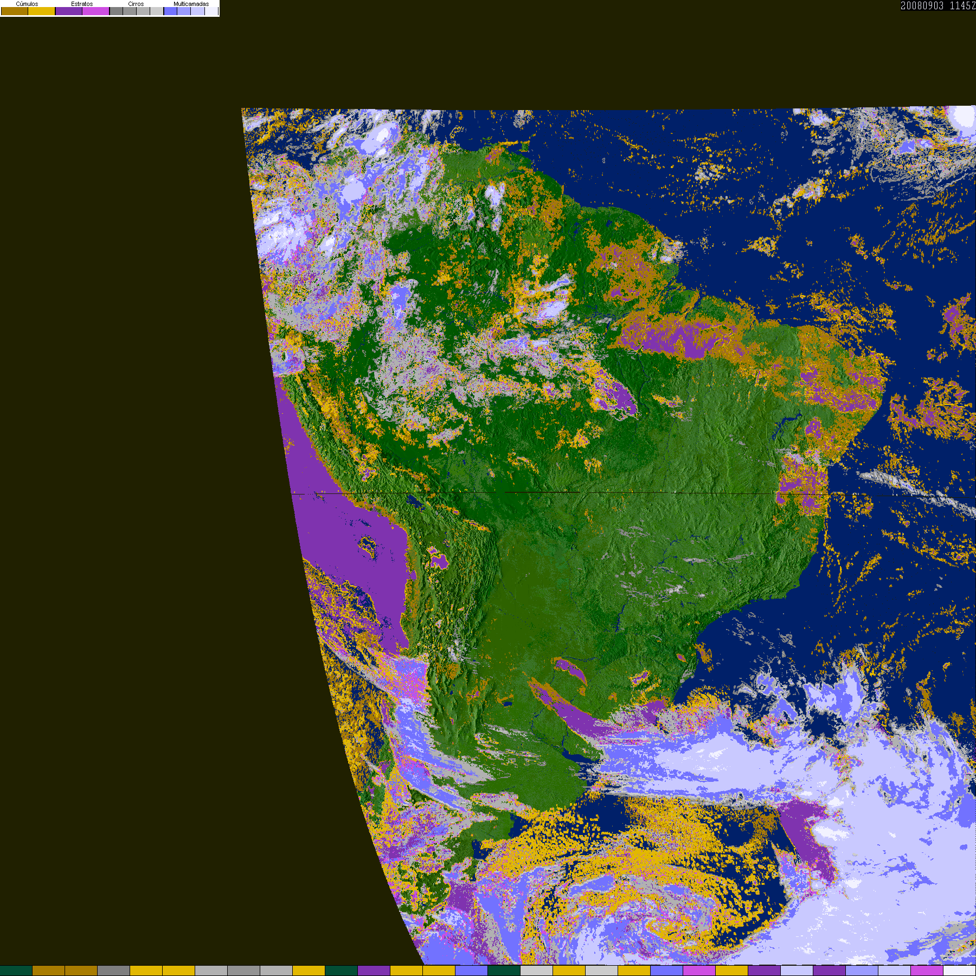Click the 'Estratos' legend label

(82, 4)
